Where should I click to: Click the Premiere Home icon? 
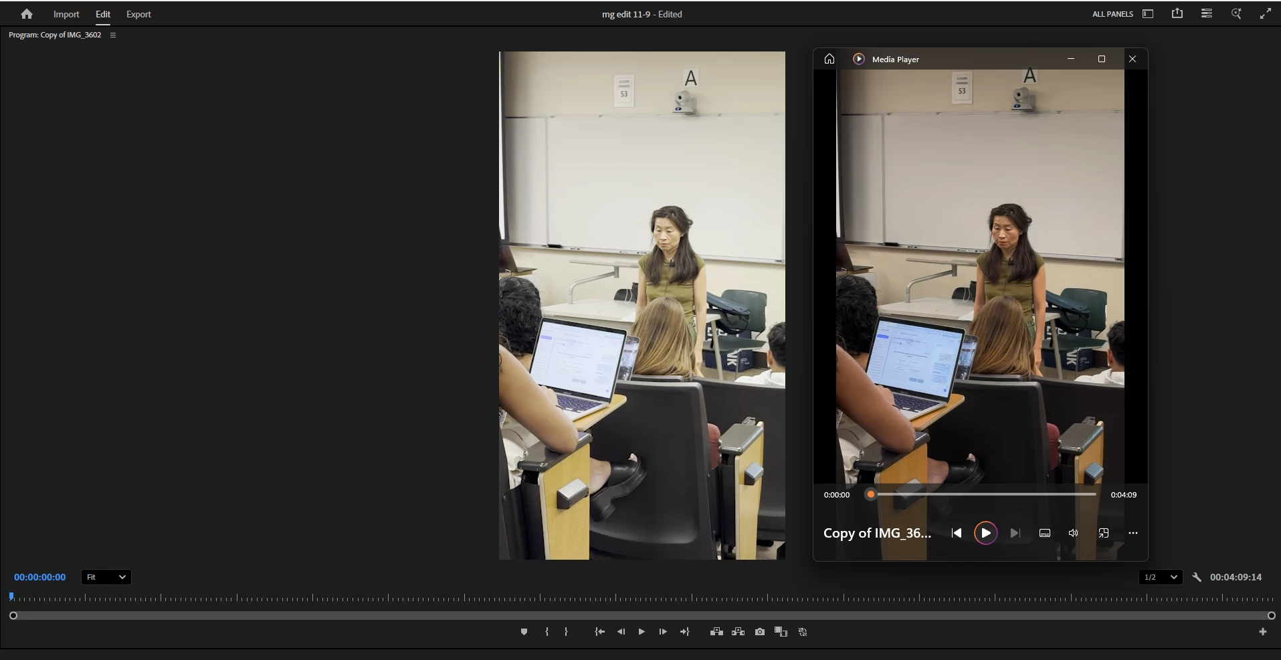click(x=27, y=14)
